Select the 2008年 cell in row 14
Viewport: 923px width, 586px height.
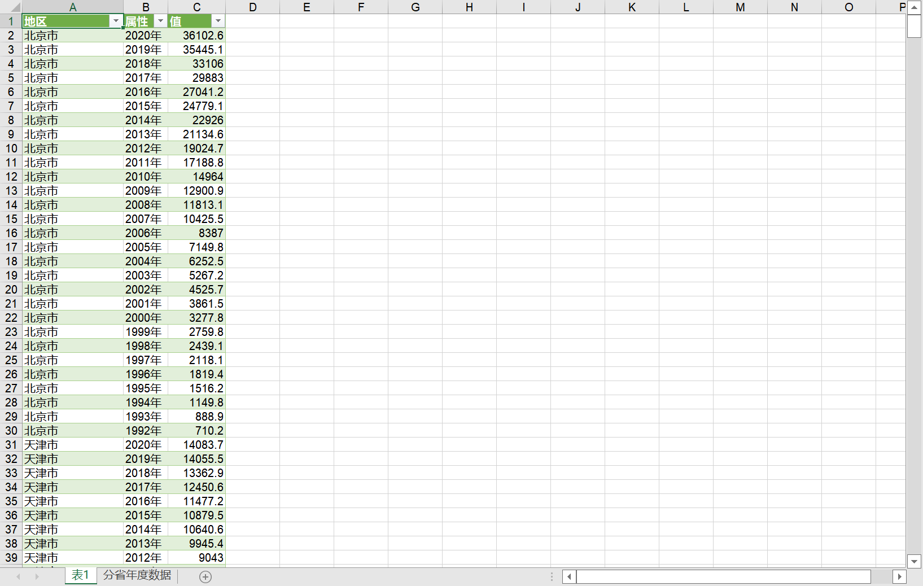146,205
